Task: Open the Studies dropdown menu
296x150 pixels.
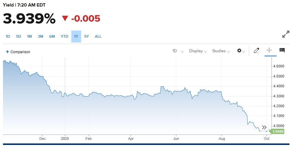Action: (x=221, y=51)
